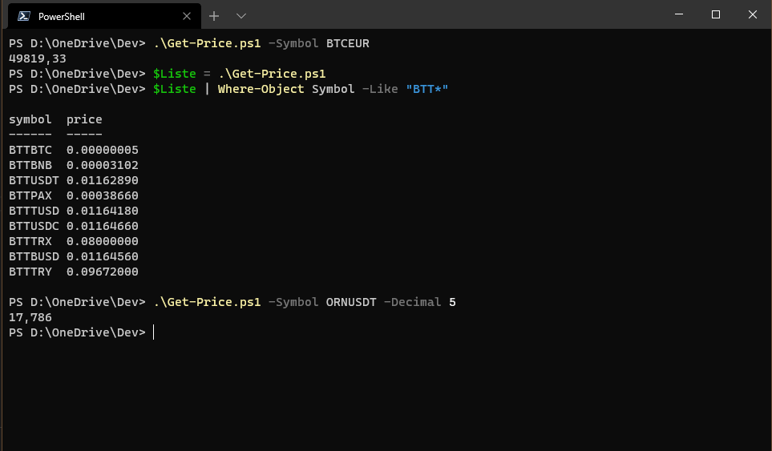The image size is (772, 451).
Task: Click the BTCEUR argument in first command
Action: click(x=348, y=43)
